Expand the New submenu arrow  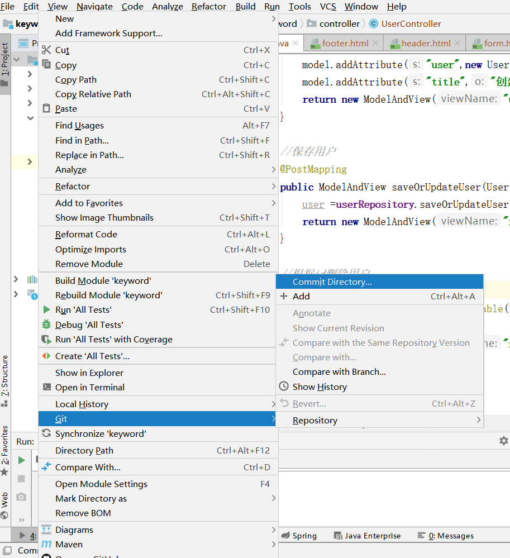coord(273,18)
